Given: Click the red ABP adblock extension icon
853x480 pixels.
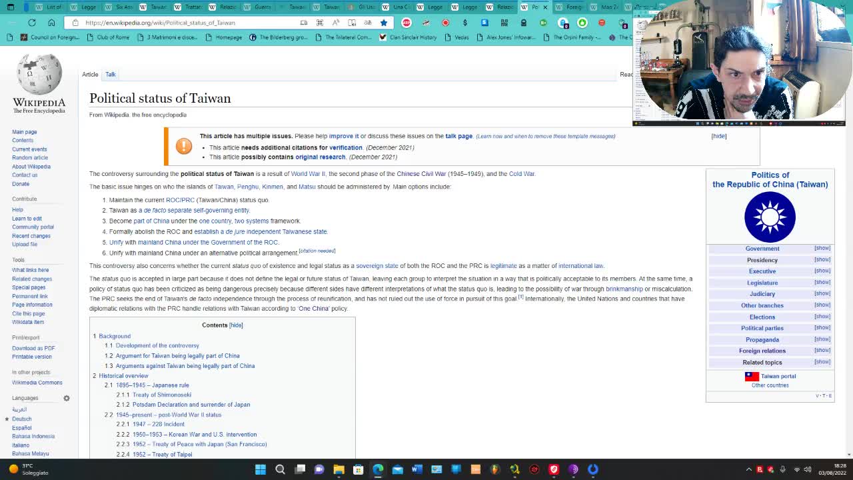Looking at the screenshot, I should 407,23.
